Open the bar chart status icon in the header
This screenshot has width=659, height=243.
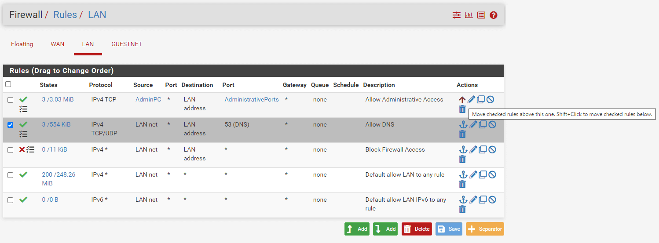pyautogui.click(x=469, y=15)
